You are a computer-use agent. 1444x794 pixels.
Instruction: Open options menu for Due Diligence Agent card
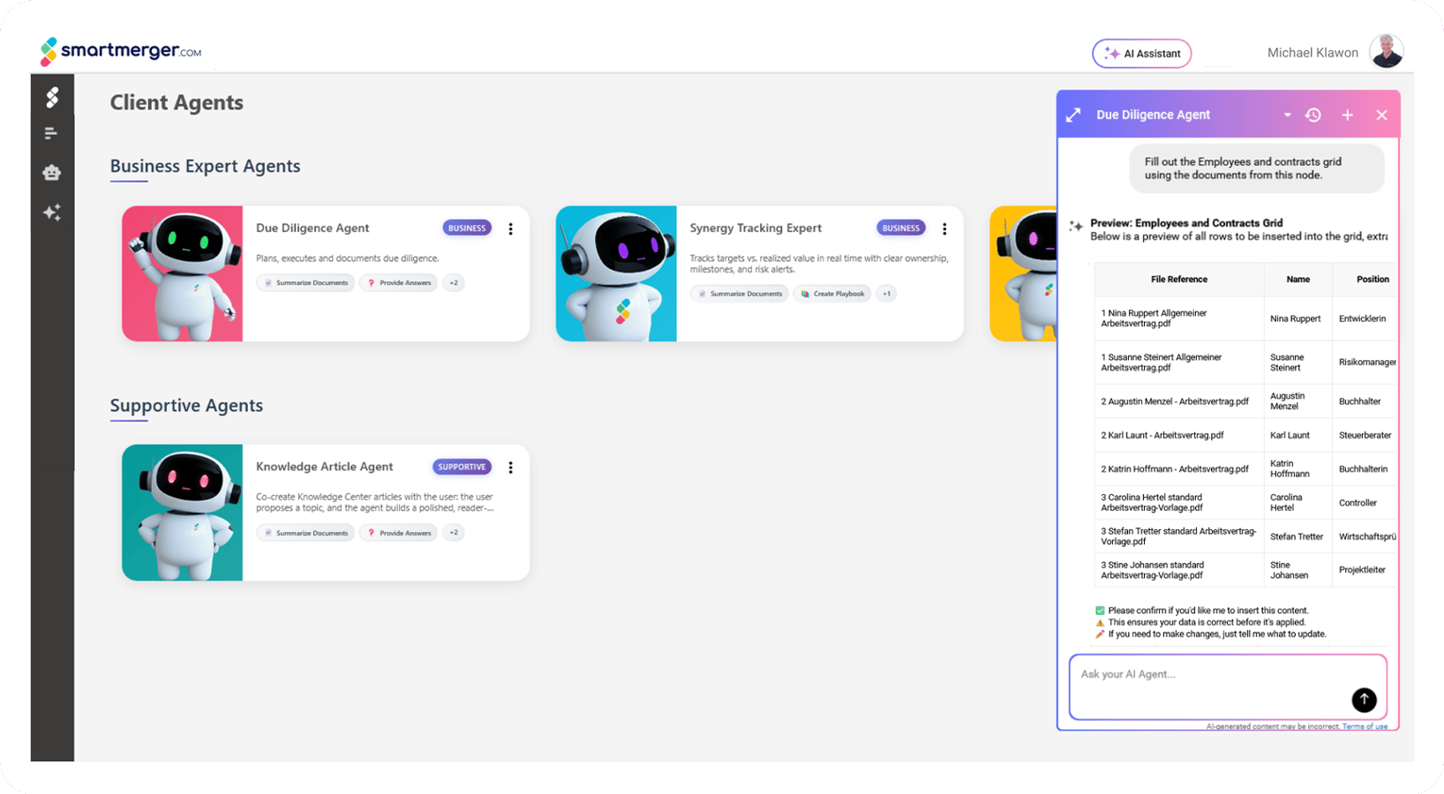510,228
